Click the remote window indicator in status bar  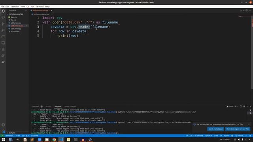[x=2, y=136]
